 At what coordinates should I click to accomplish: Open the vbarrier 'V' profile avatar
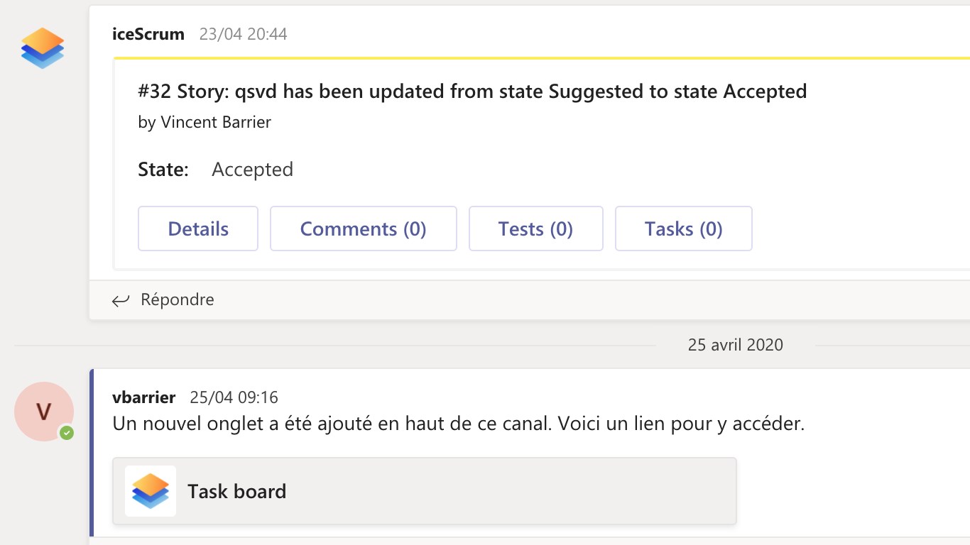pyautogui.click(x=44, y=412)
